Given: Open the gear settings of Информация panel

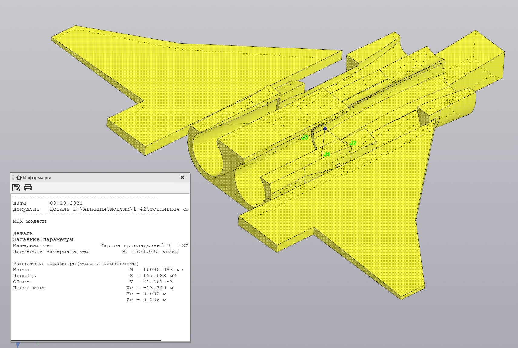Looking at the screenshot, I should 19,178.
